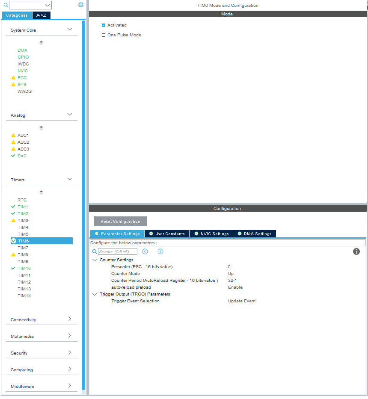368x399 pixels.
Task: Select TIM4 in the Timers list
Action: tap(23, 227)
